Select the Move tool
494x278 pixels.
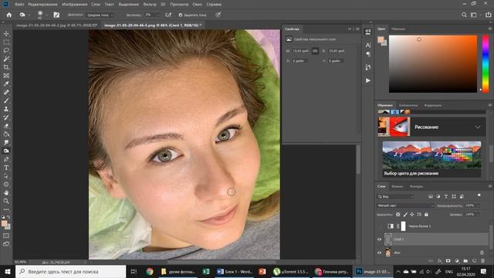click(6, 34)
